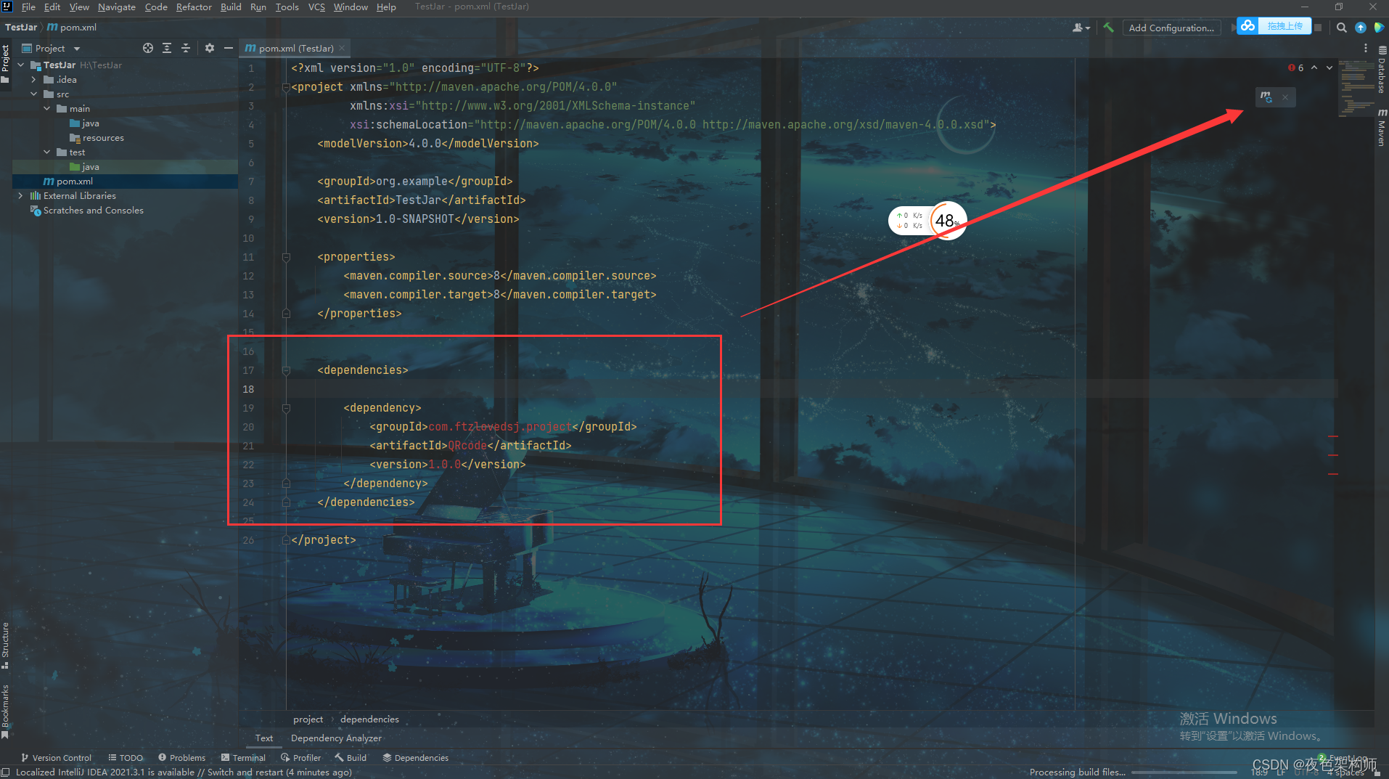This screenshot has height=779, width=1389.
Task: Collapse the TestJar root node
Action: (21, 65)
